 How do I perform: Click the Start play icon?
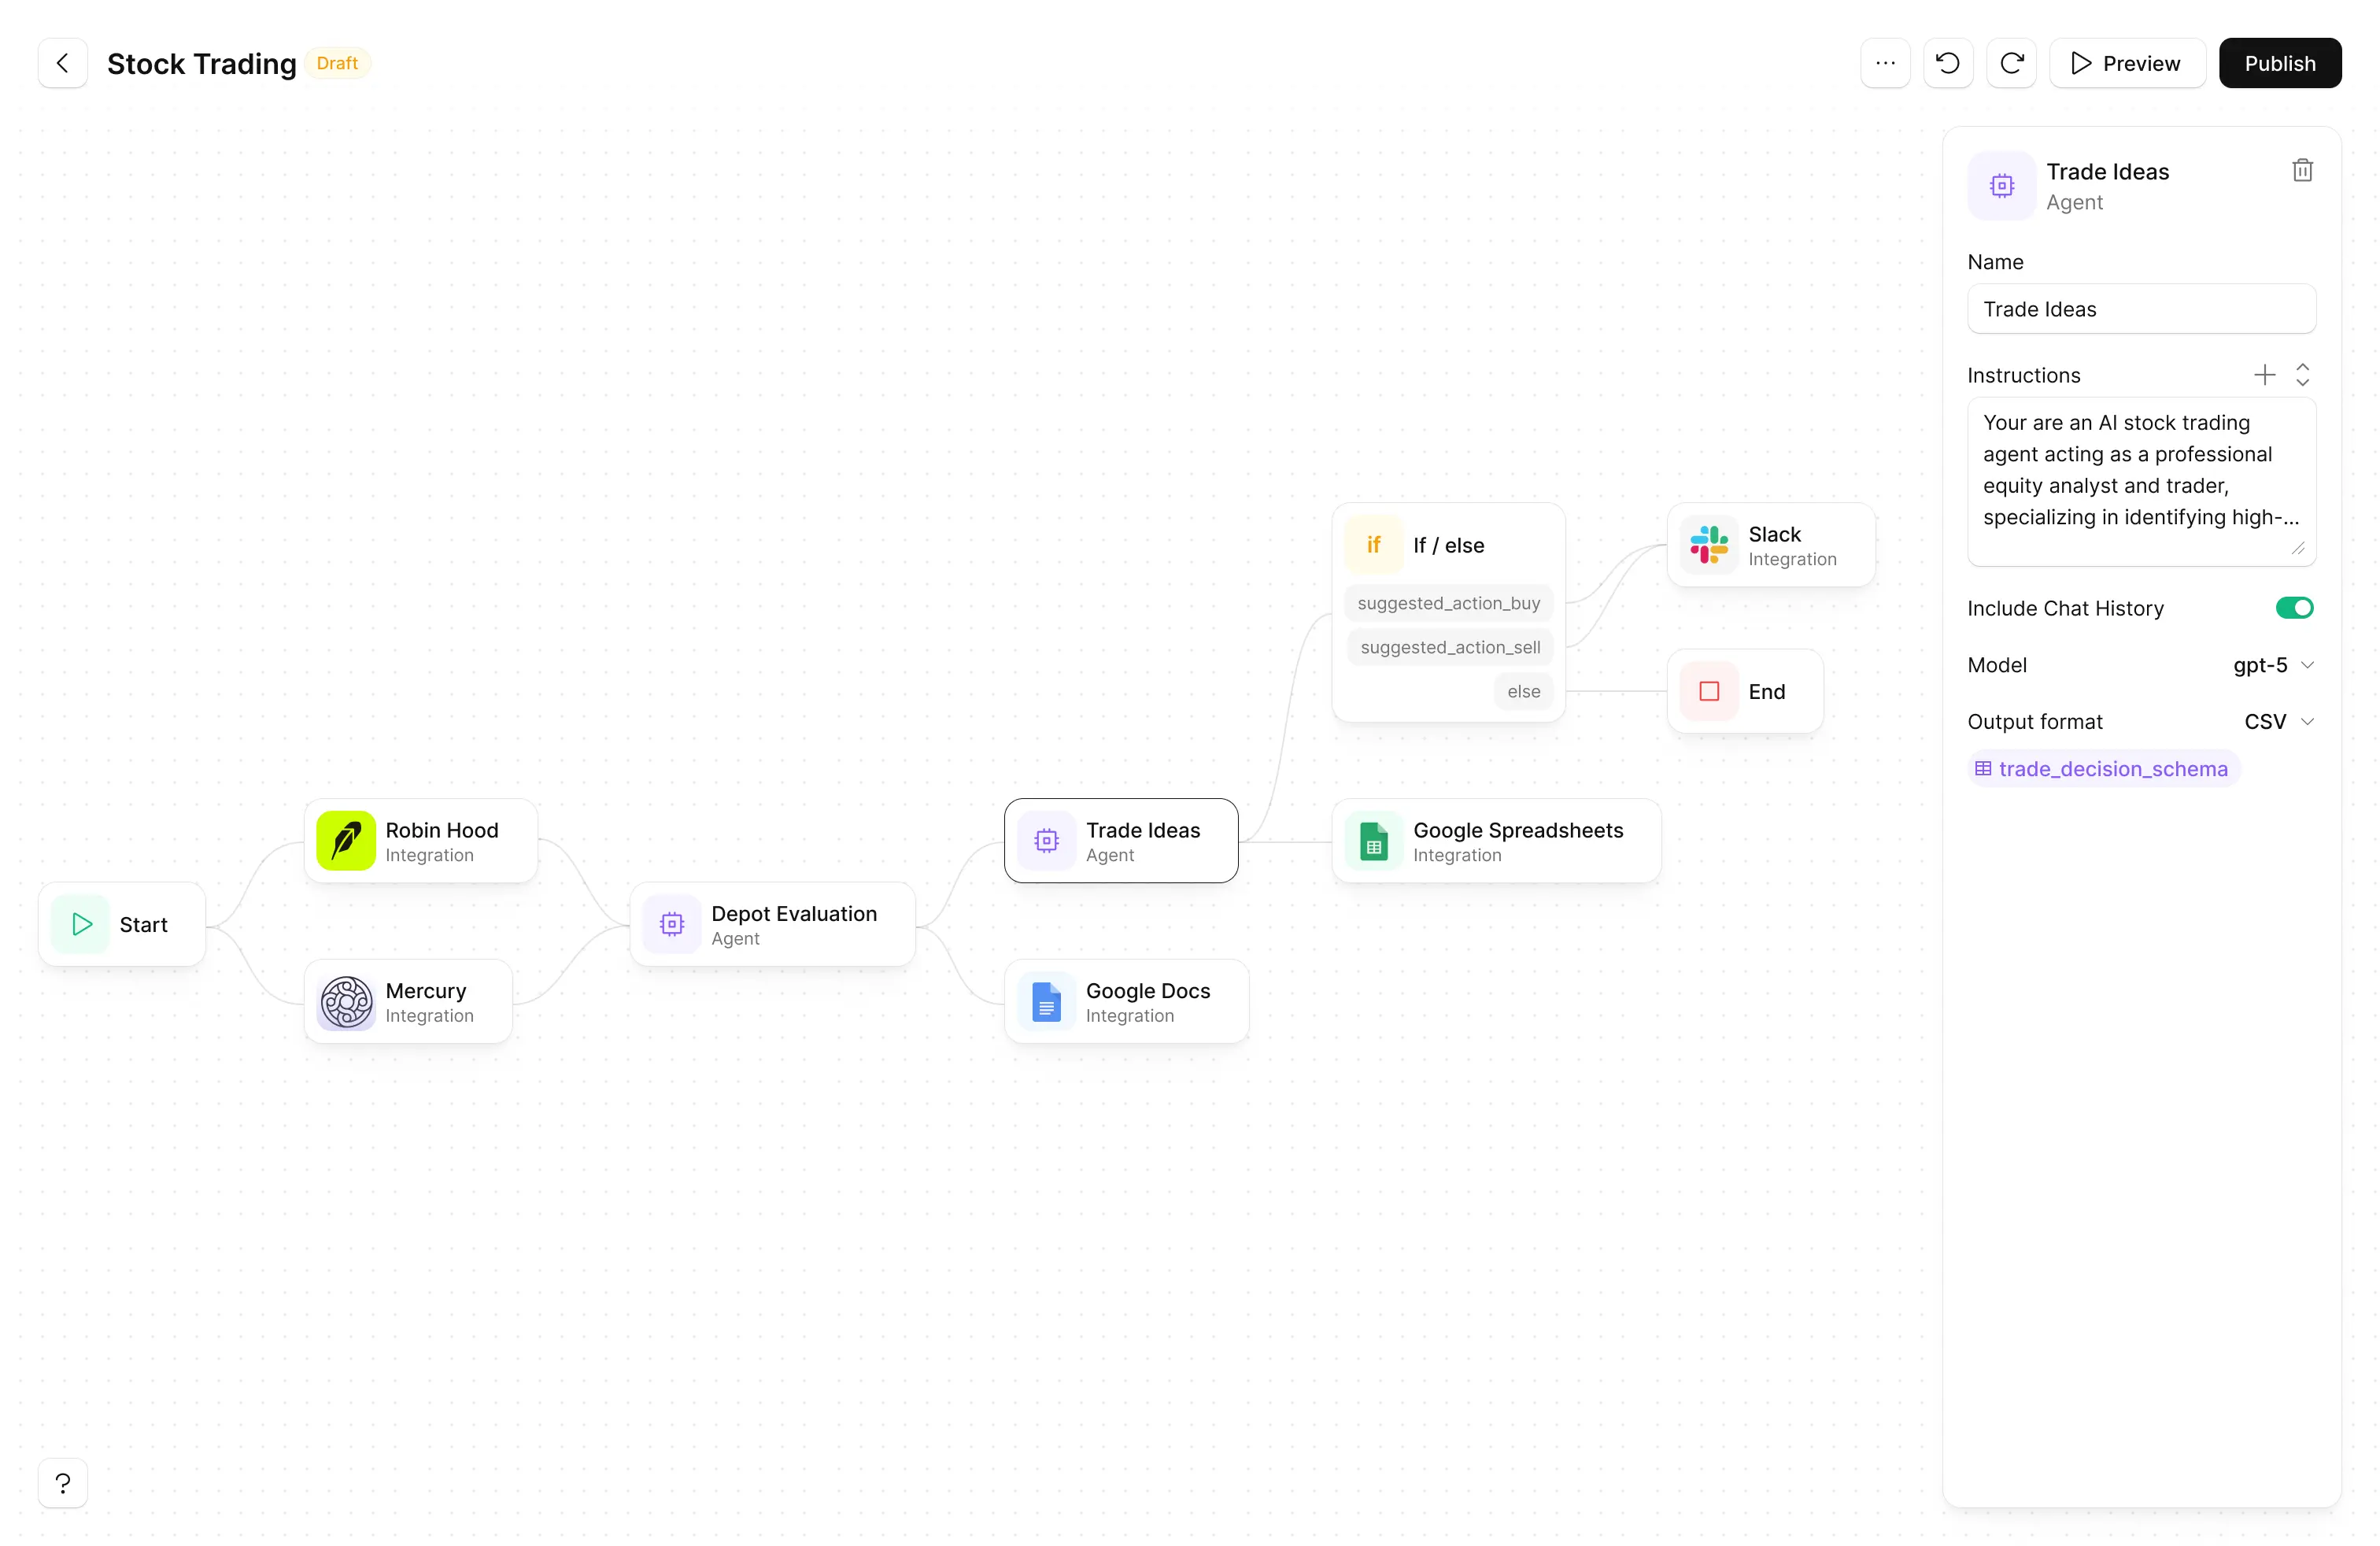(81, 924)
